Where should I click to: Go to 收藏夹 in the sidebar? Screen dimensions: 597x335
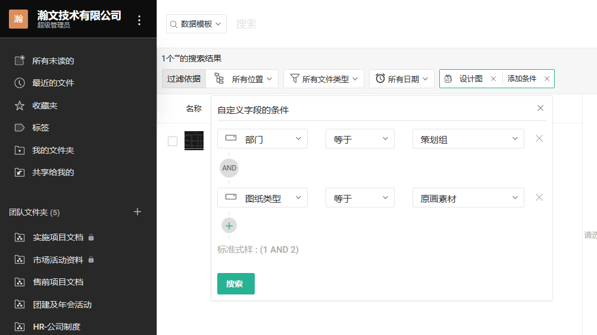pyautogui.click(x=45, y=106)
